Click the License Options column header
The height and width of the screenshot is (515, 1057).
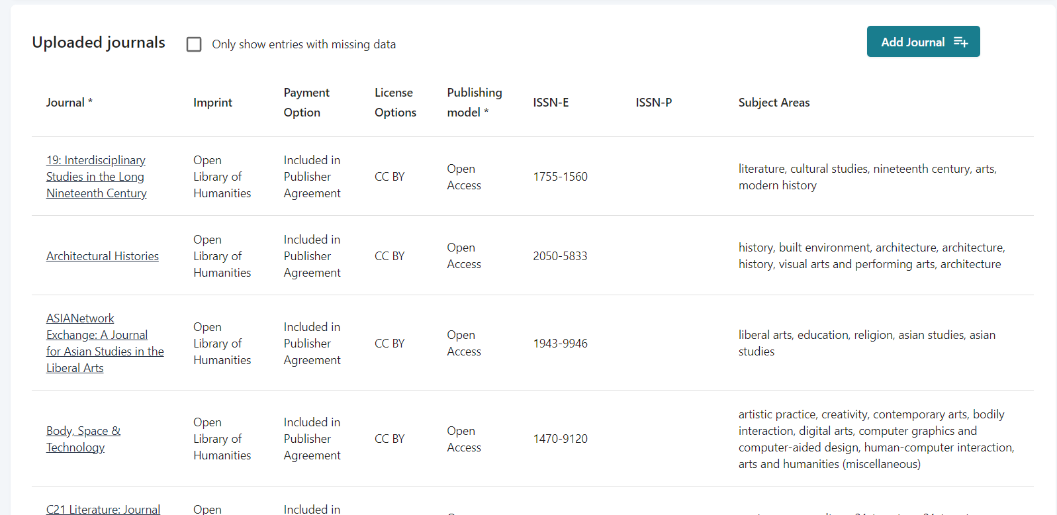point(395,102)
